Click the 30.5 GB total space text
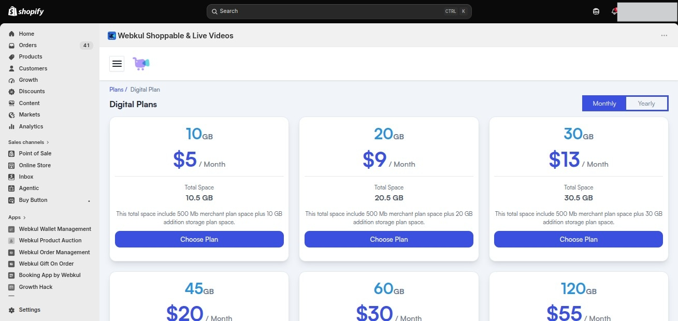 tap(579, 198)
